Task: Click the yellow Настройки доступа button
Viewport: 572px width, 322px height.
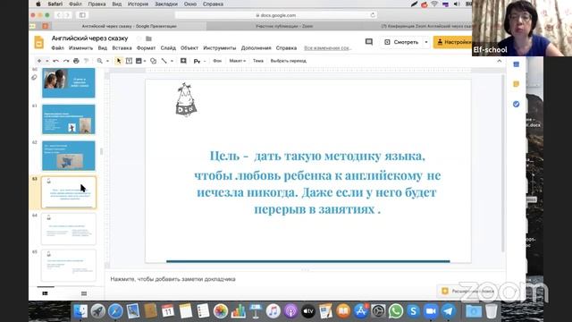Action: coord(452,42)
